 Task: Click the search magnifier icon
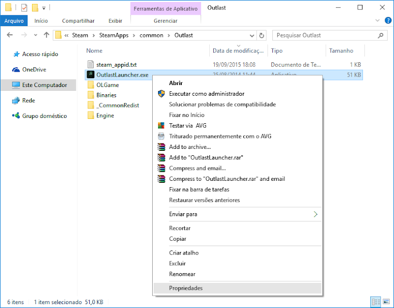(x=381, y=35)
